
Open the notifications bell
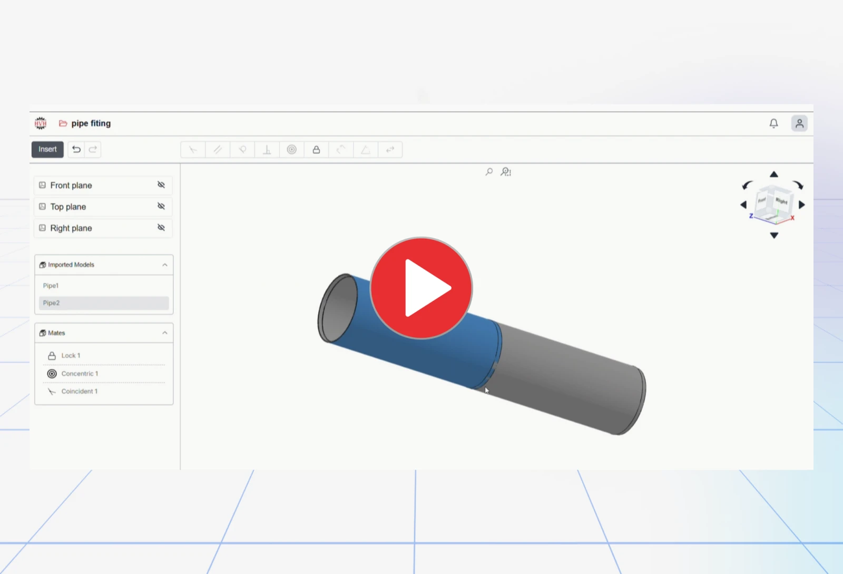click(x=773, y=123)
